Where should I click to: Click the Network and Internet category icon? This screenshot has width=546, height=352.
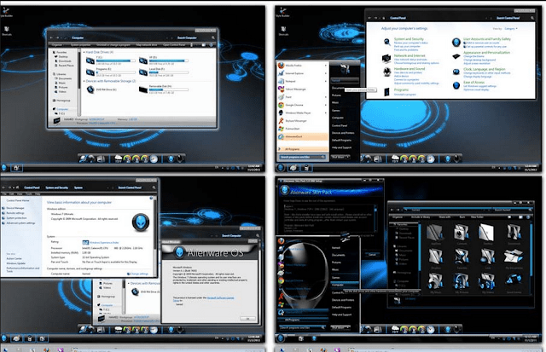pos(386,58)
